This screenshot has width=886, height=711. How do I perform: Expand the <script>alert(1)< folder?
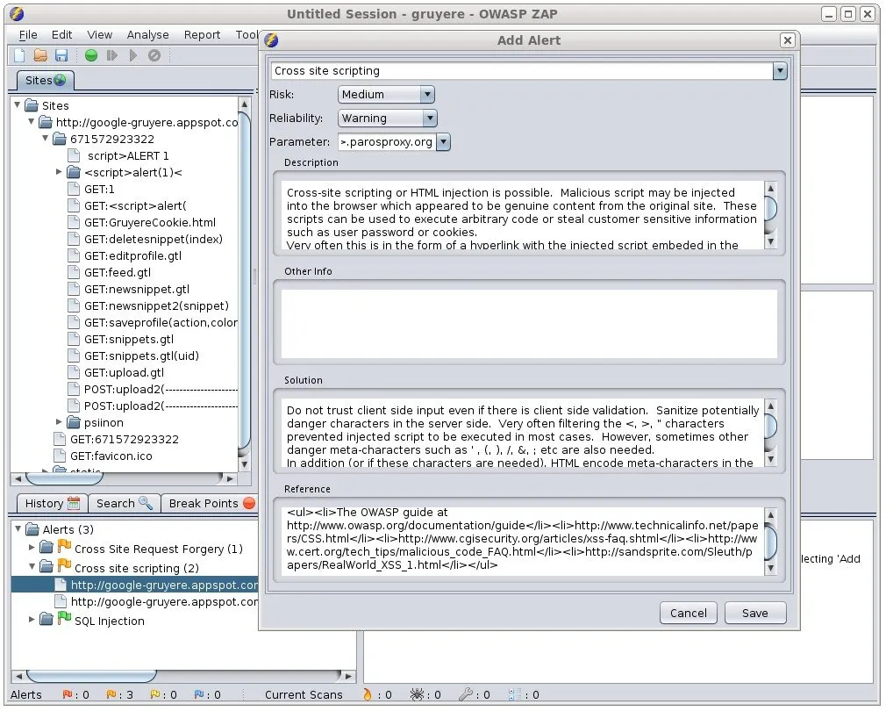[59, 172]
